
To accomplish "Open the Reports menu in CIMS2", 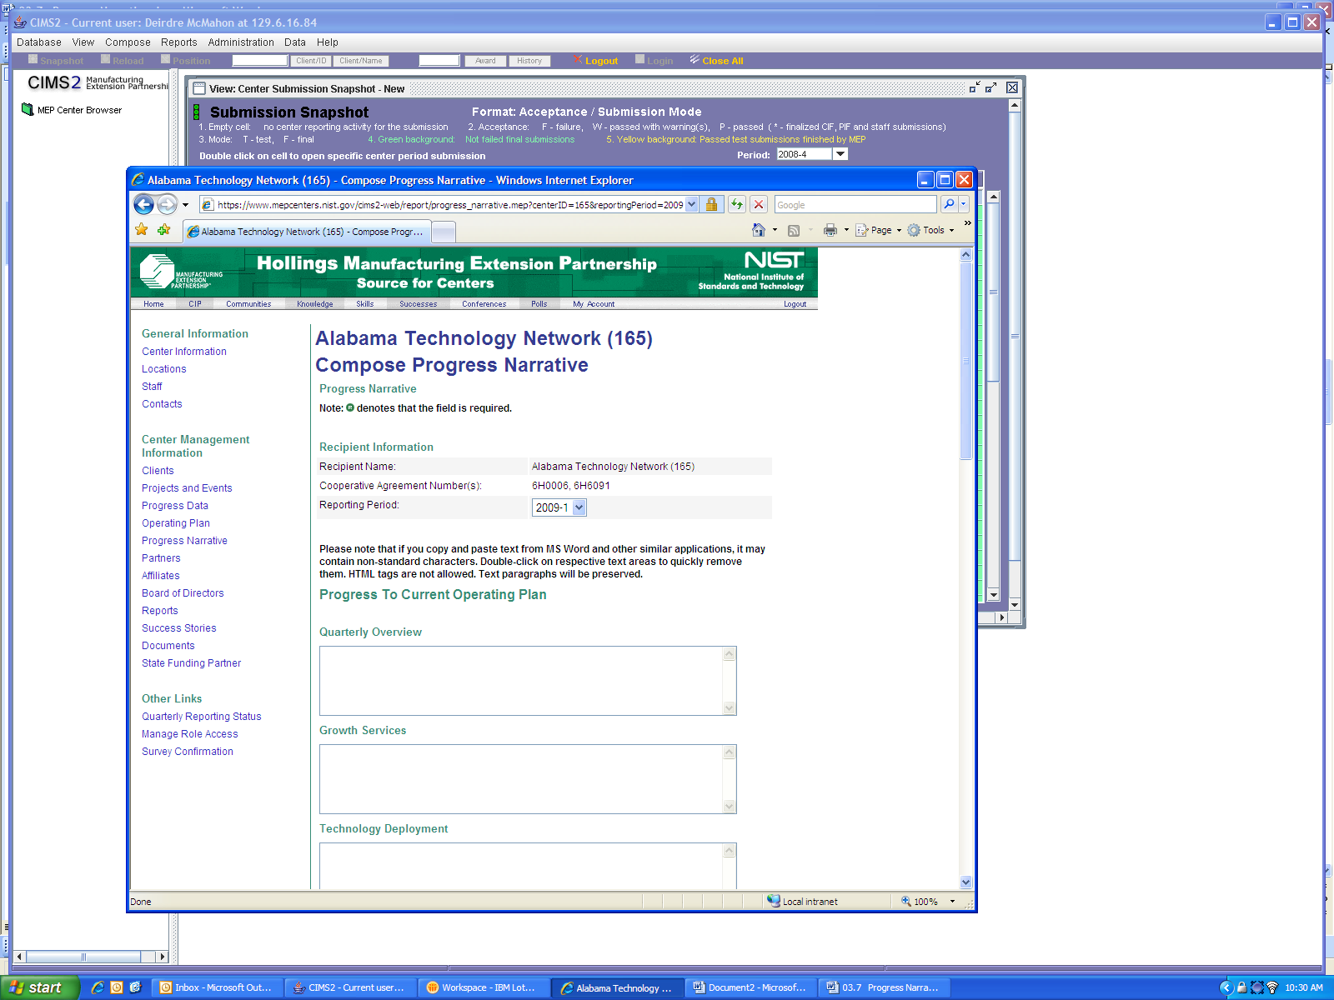I will point(179,42).
